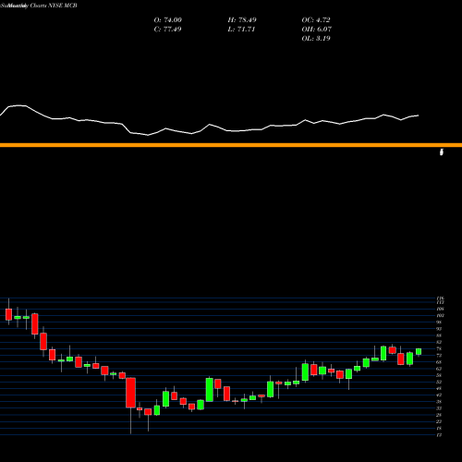Click the 'OH: 6.07' value
This screenshot has height=462, width=462.
click(317, 30)
